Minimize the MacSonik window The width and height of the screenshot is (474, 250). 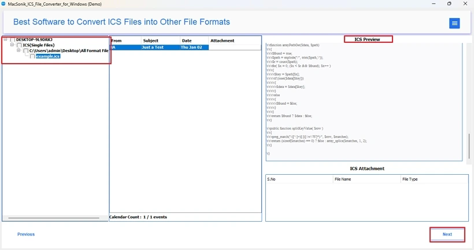click(x=434, y=3)
